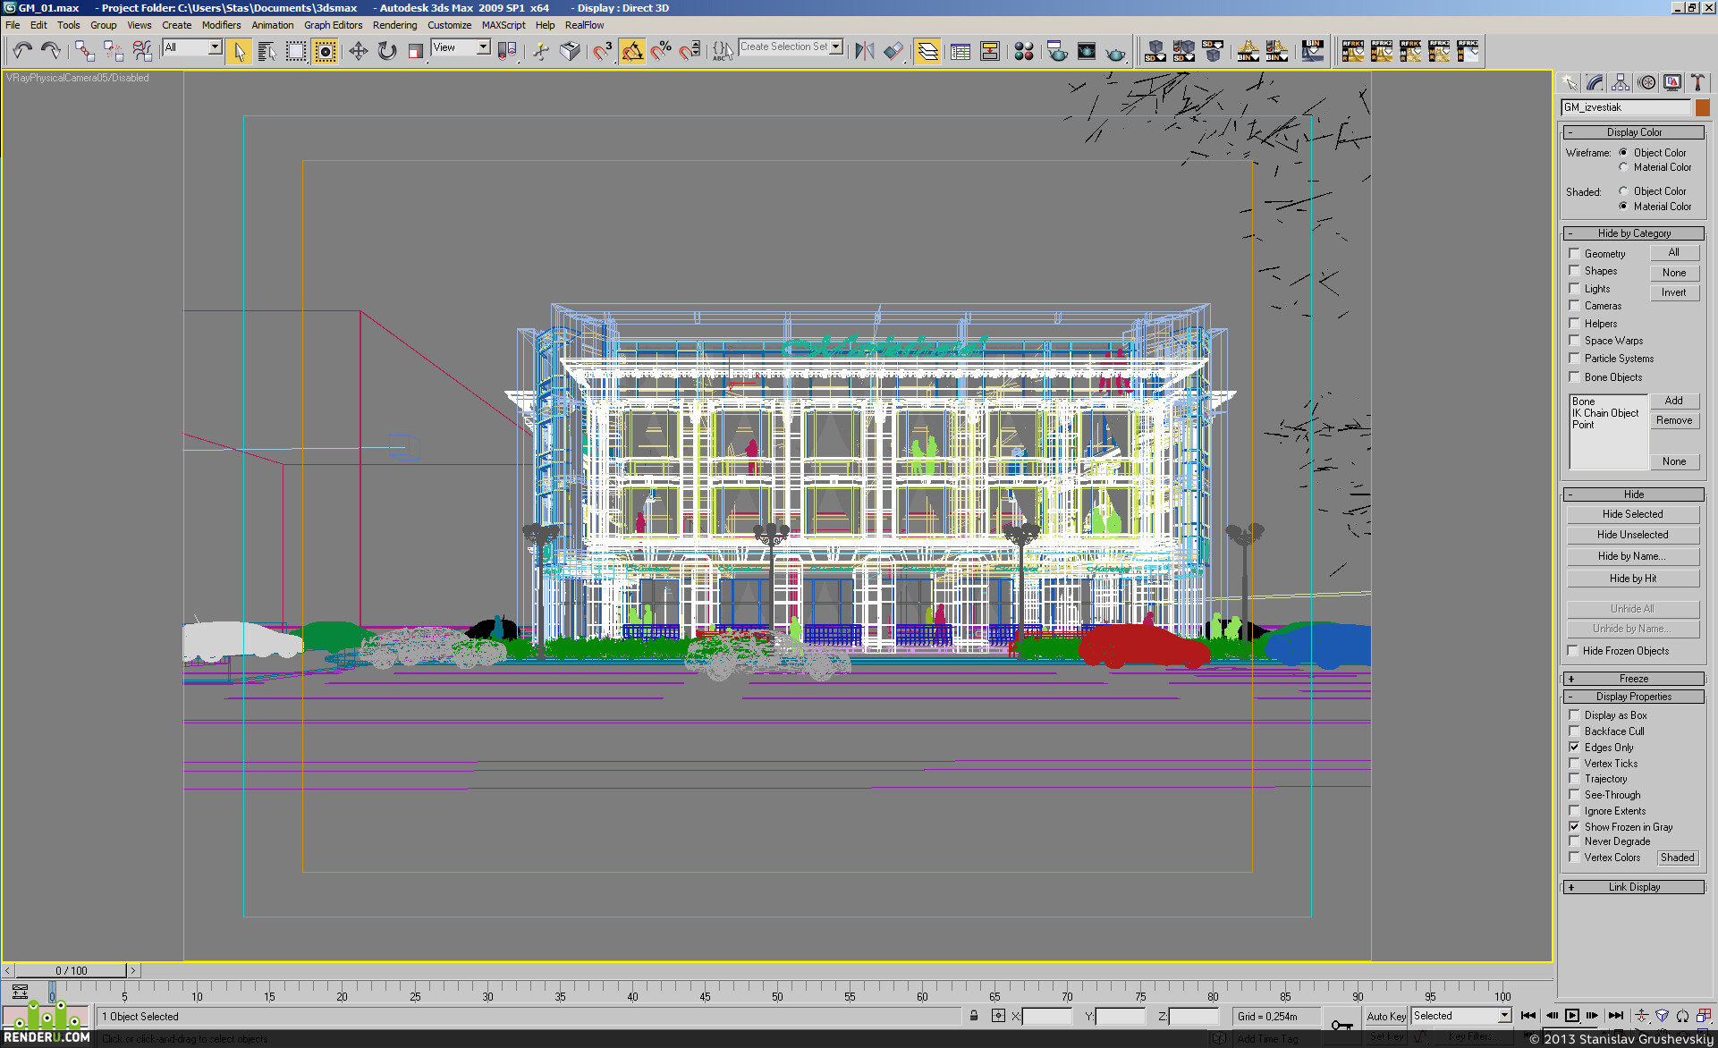Select the Move transform tool
1718x1048 pixels.
pyautogui.click(x=359, y=51)
